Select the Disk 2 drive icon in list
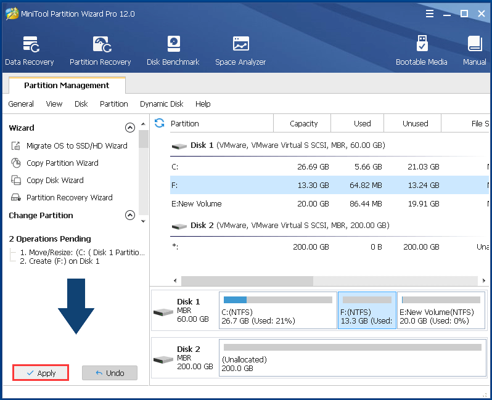Image resolution: width=492 pixels, height=400 pixels. 179,226
